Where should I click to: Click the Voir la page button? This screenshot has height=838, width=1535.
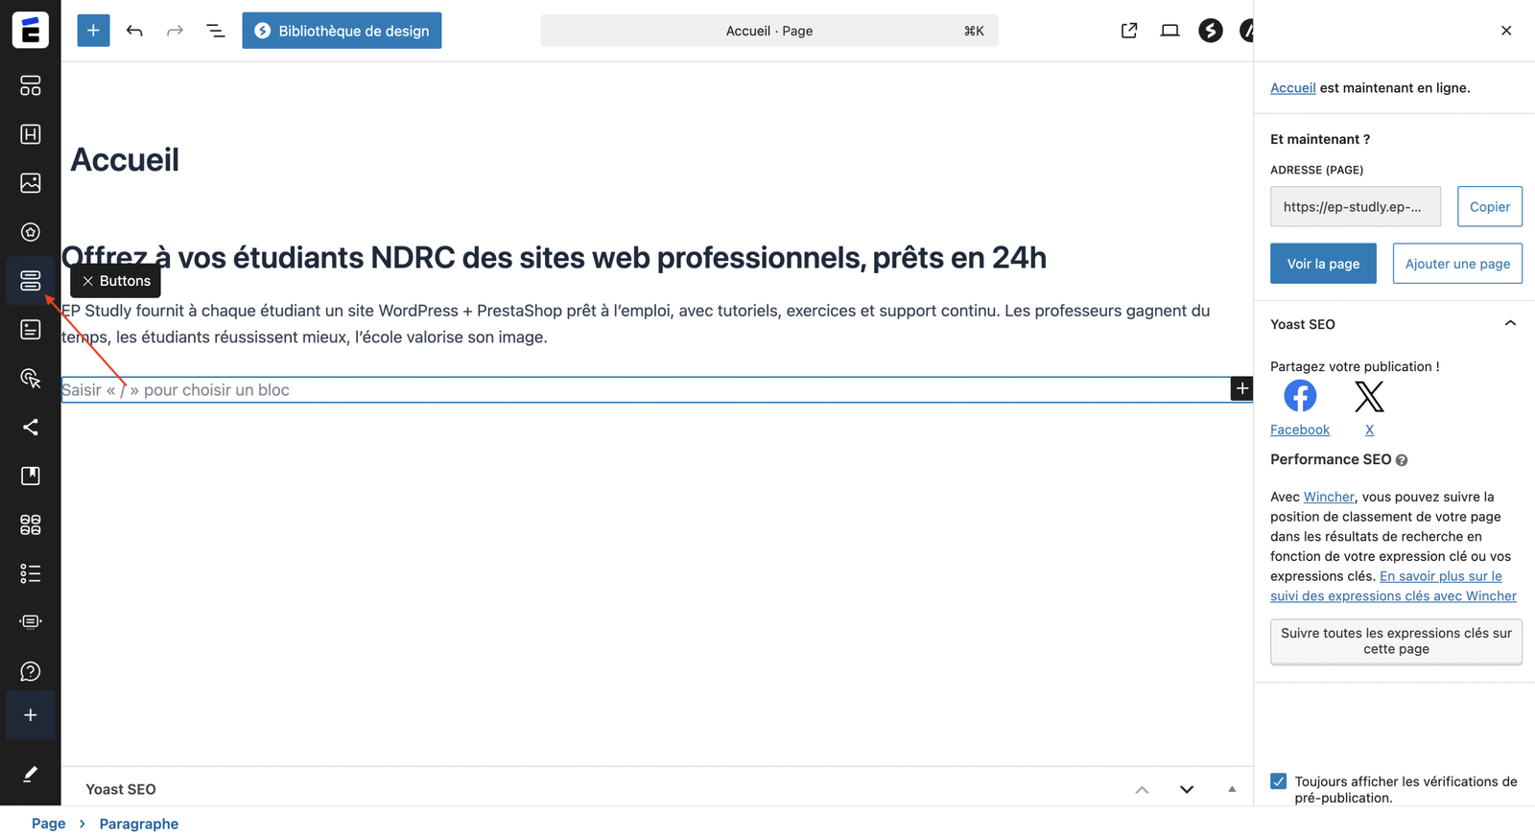(x=1323, y=264)
